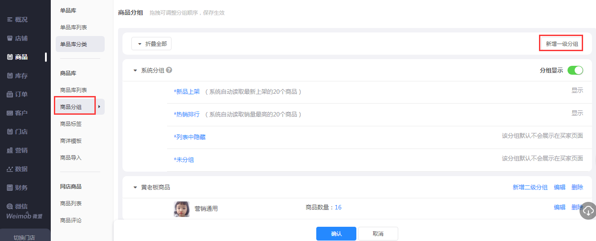Screen dimensions: 596x241
Task: Click 显示 in the 热销排行 row
Action: point(577,113)
